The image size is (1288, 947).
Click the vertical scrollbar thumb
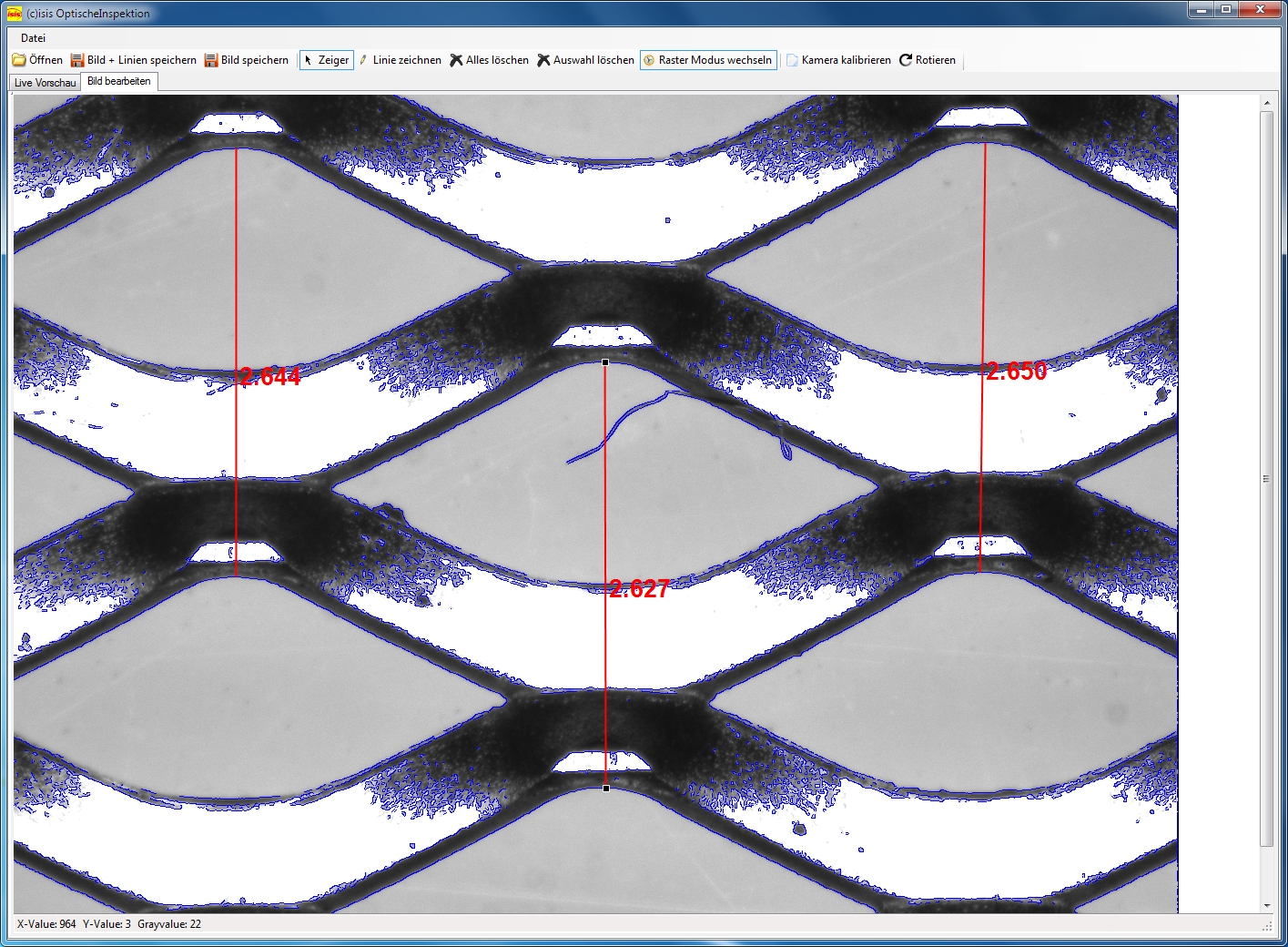[1266, 478]
